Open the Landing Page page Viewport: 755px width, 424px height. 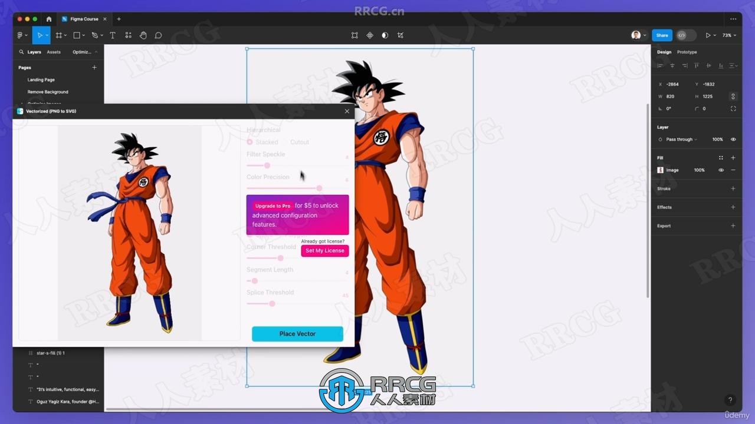click(x=41, y=79)
